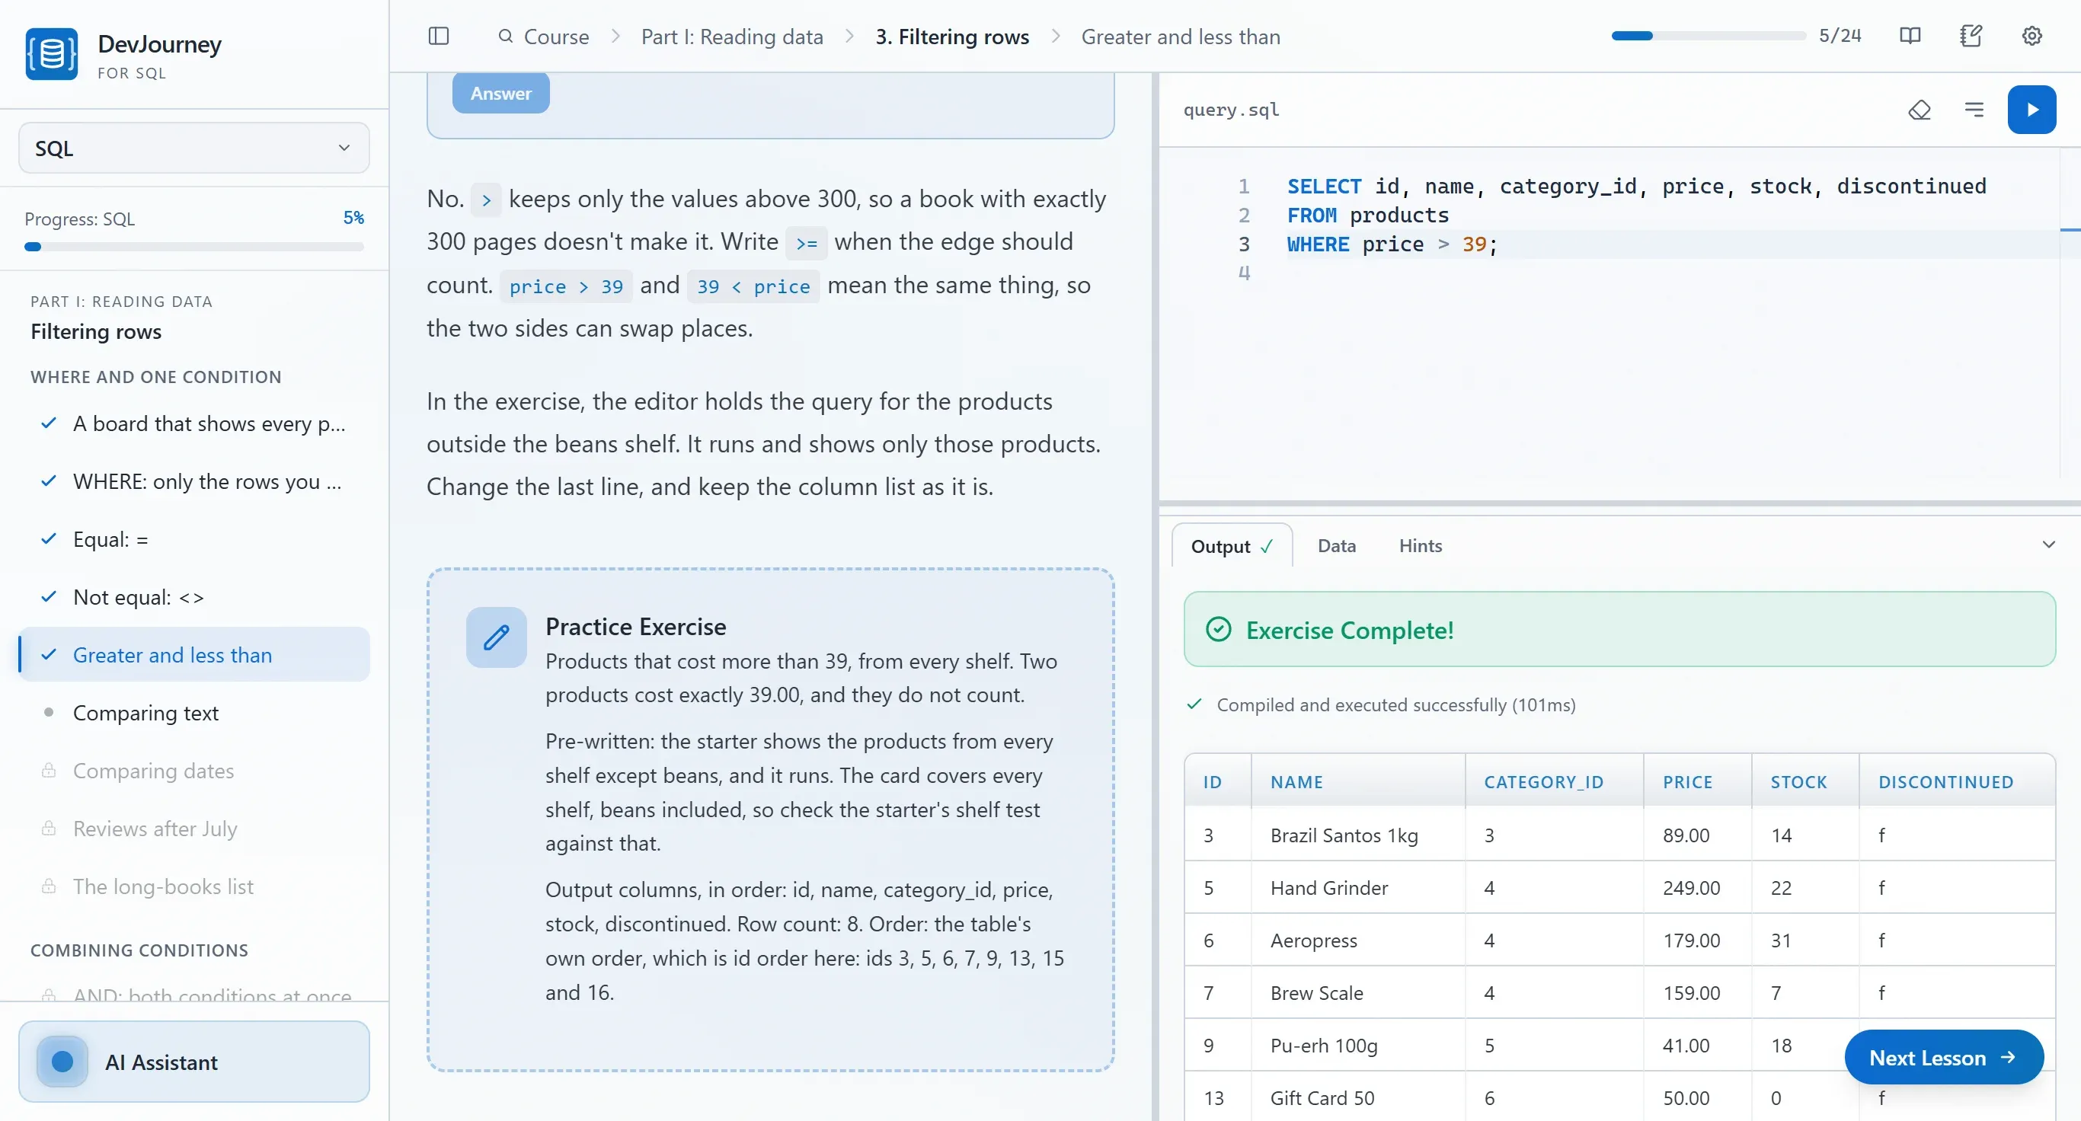Click the DevJourney database logo icon
This screenshot has width=2081, height=1121.
pos(52,54)
